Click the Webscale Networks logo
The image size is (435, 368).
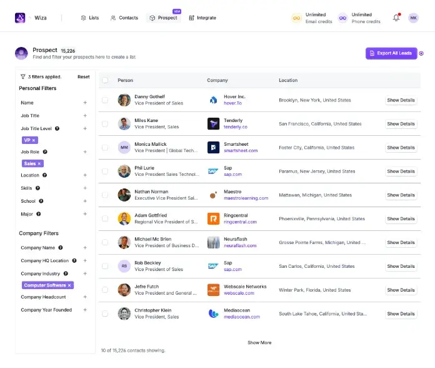(213, 290)
